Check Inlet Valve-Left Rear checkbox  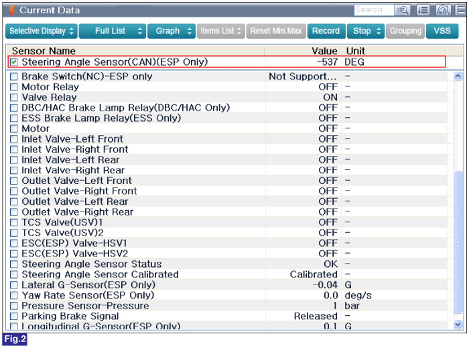pyautogui.click(x=14, y=160)
